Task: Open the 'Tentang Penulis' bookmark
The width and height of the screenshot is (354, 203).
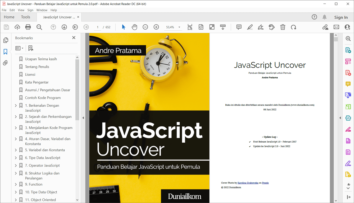Action: [x=37, y=67]
